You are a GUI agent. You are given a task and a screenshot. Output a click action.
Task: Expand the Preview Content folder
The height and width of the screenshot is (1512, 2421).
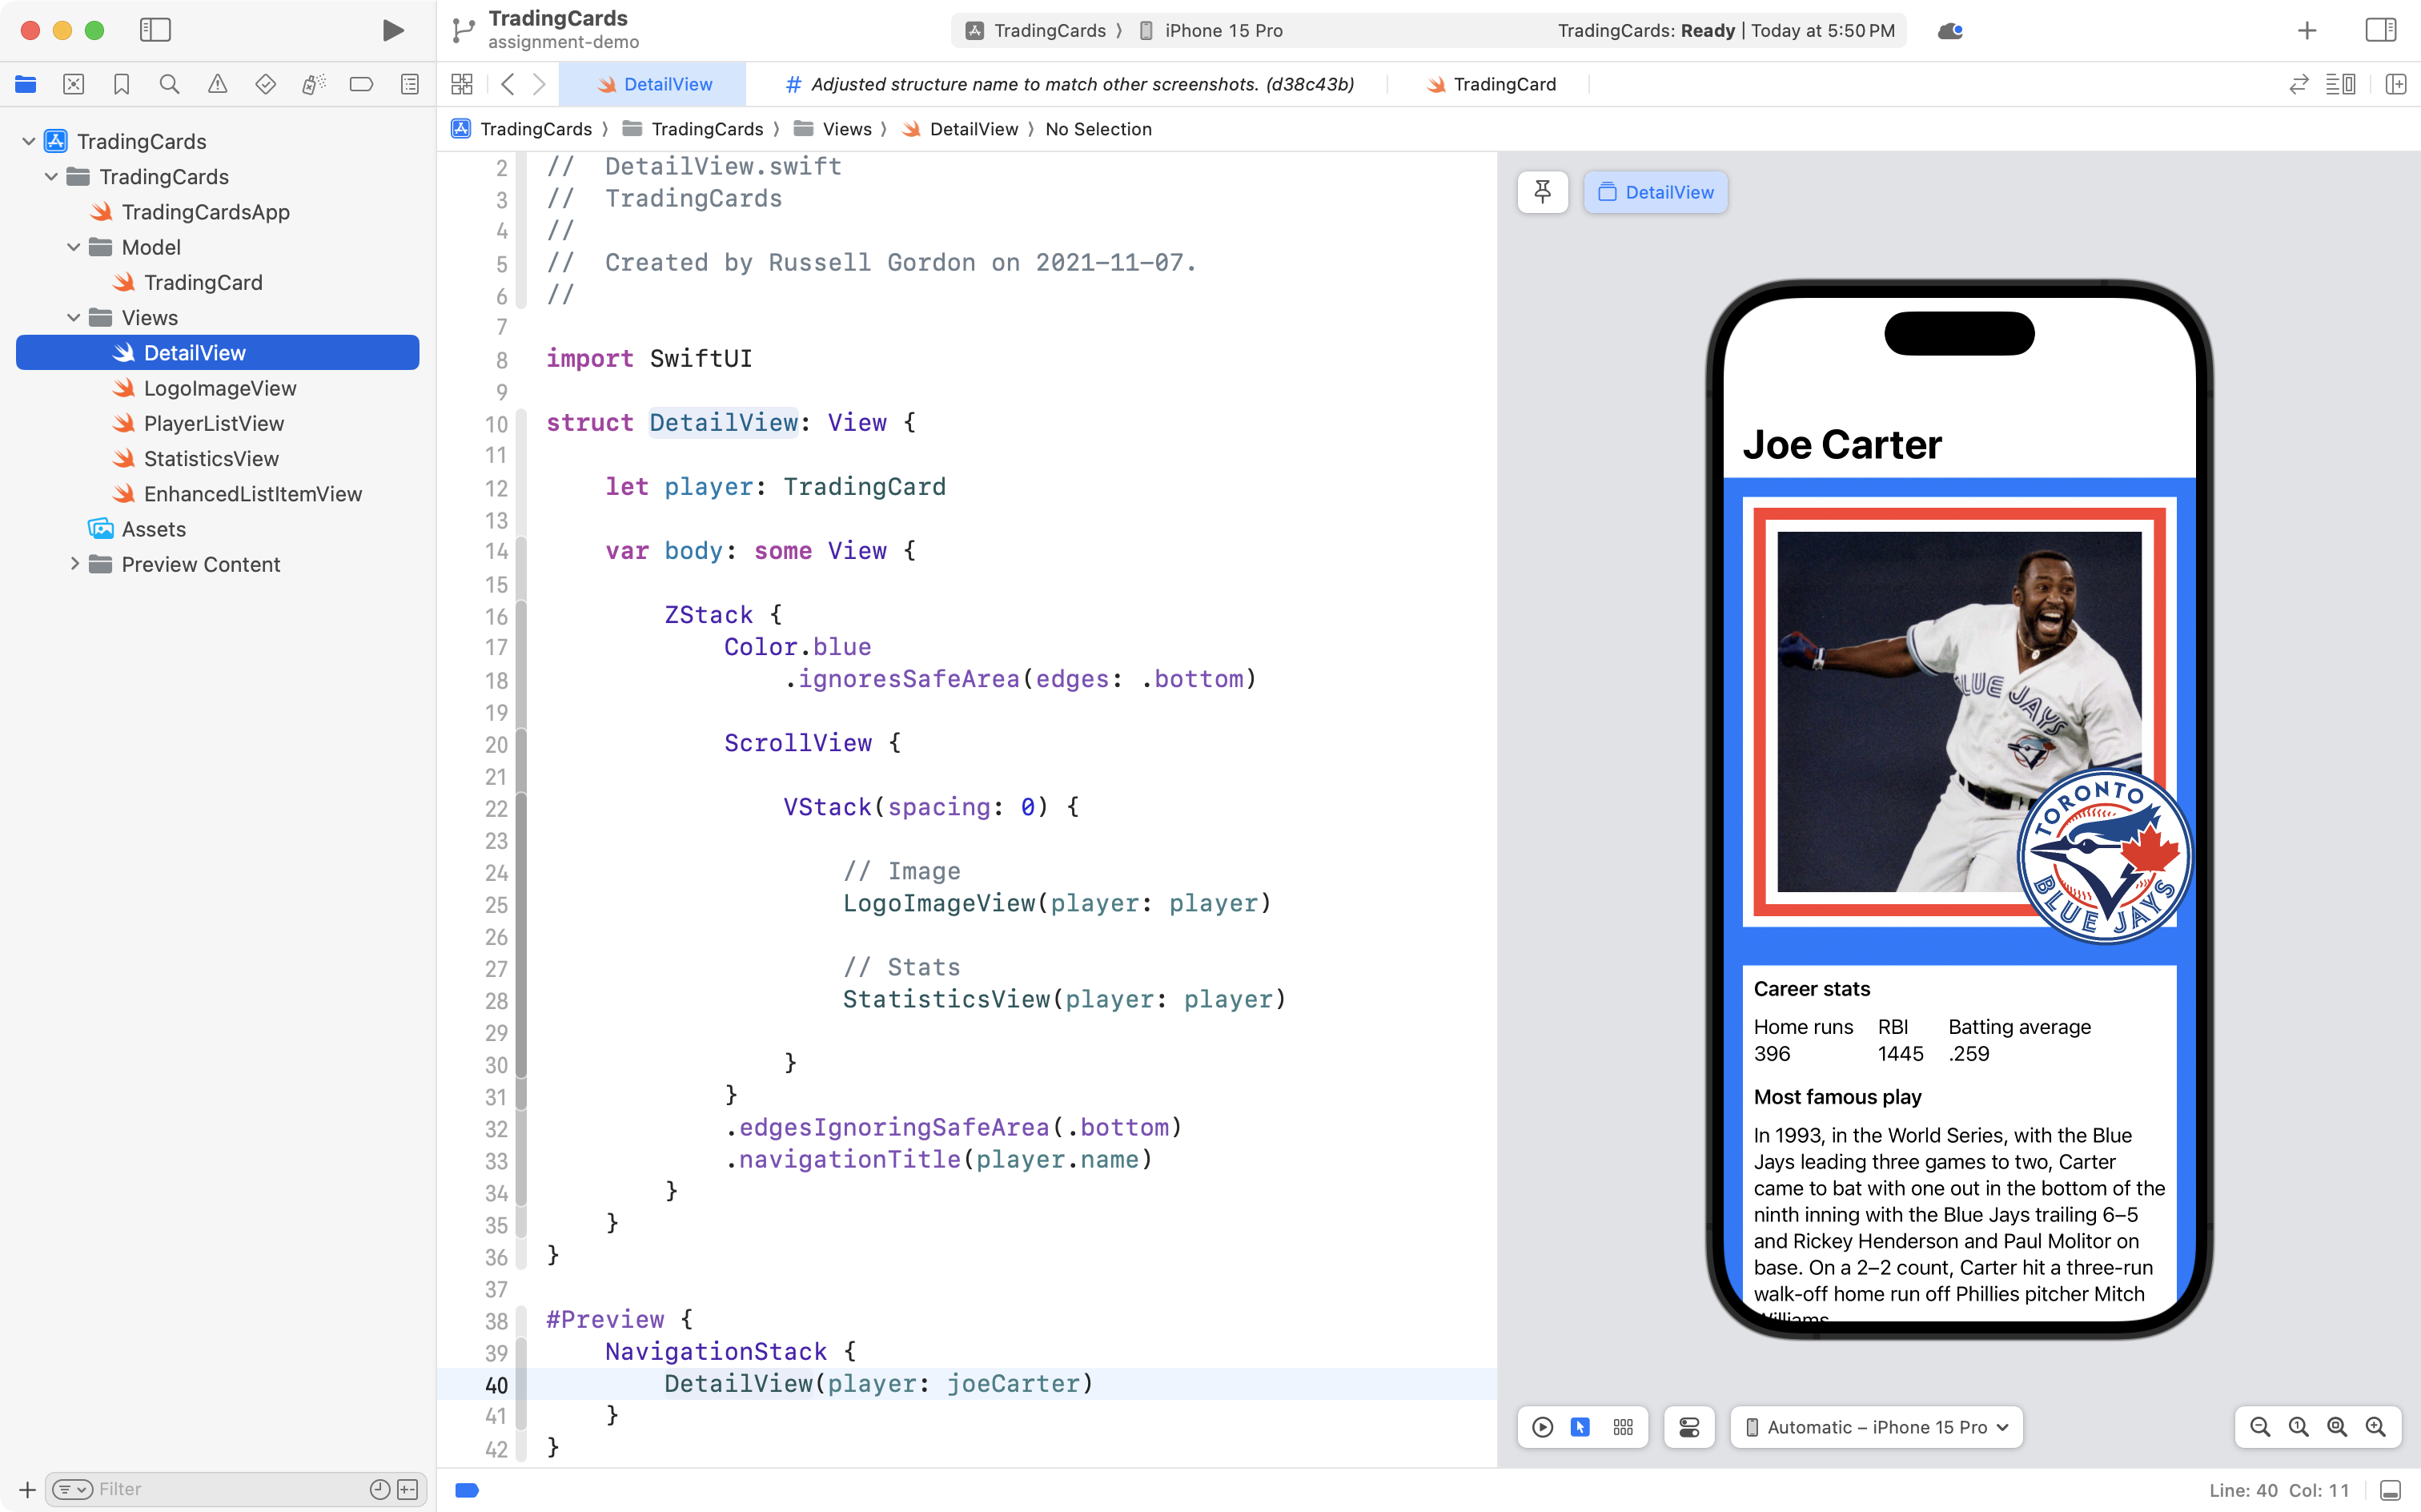click(x=74, y=564)
